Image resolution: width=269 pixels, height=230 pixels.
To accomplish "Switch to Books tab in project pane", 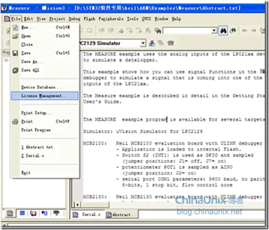I will click(x=33, y=213).
